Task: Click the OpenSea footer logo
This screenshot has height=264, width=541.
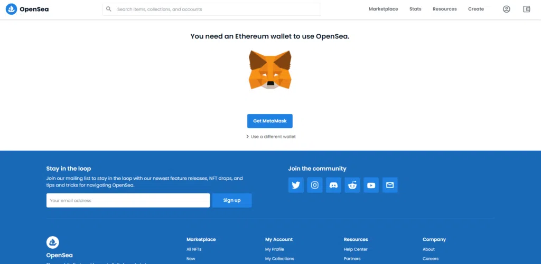Action: (53, 242)
